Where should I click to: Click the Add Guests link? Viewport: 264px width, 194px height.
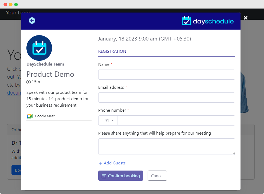click(112, 163)
